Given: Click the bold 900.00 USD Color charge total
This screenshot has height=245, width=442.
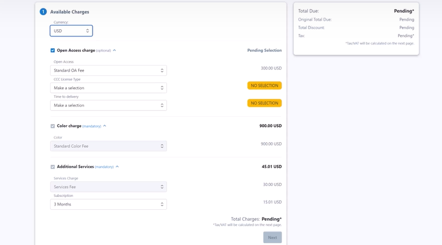Looking at the screenshot, I should tap(271, 126).
